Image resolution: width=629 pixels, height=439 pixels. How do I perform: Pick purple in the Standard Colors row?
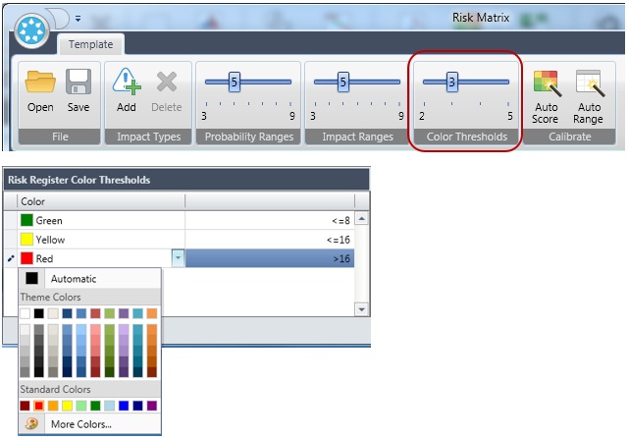[x=152, y=405]
